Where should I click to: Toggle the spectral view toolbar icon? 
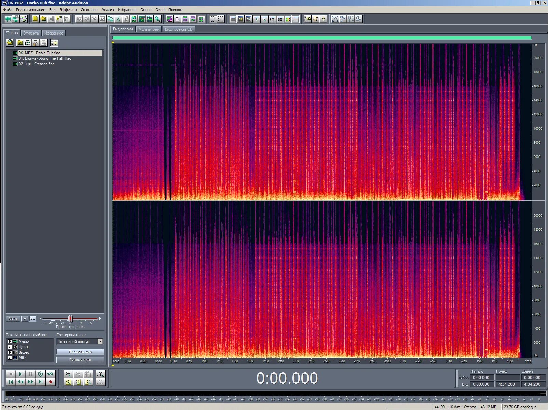pos(169,19)
